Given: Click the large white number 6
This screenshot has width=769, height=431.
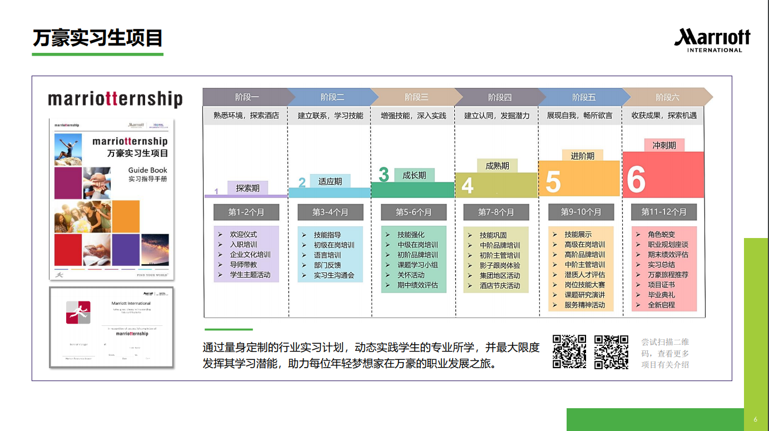Looking at the screenshot, I should tap(636, 179).
